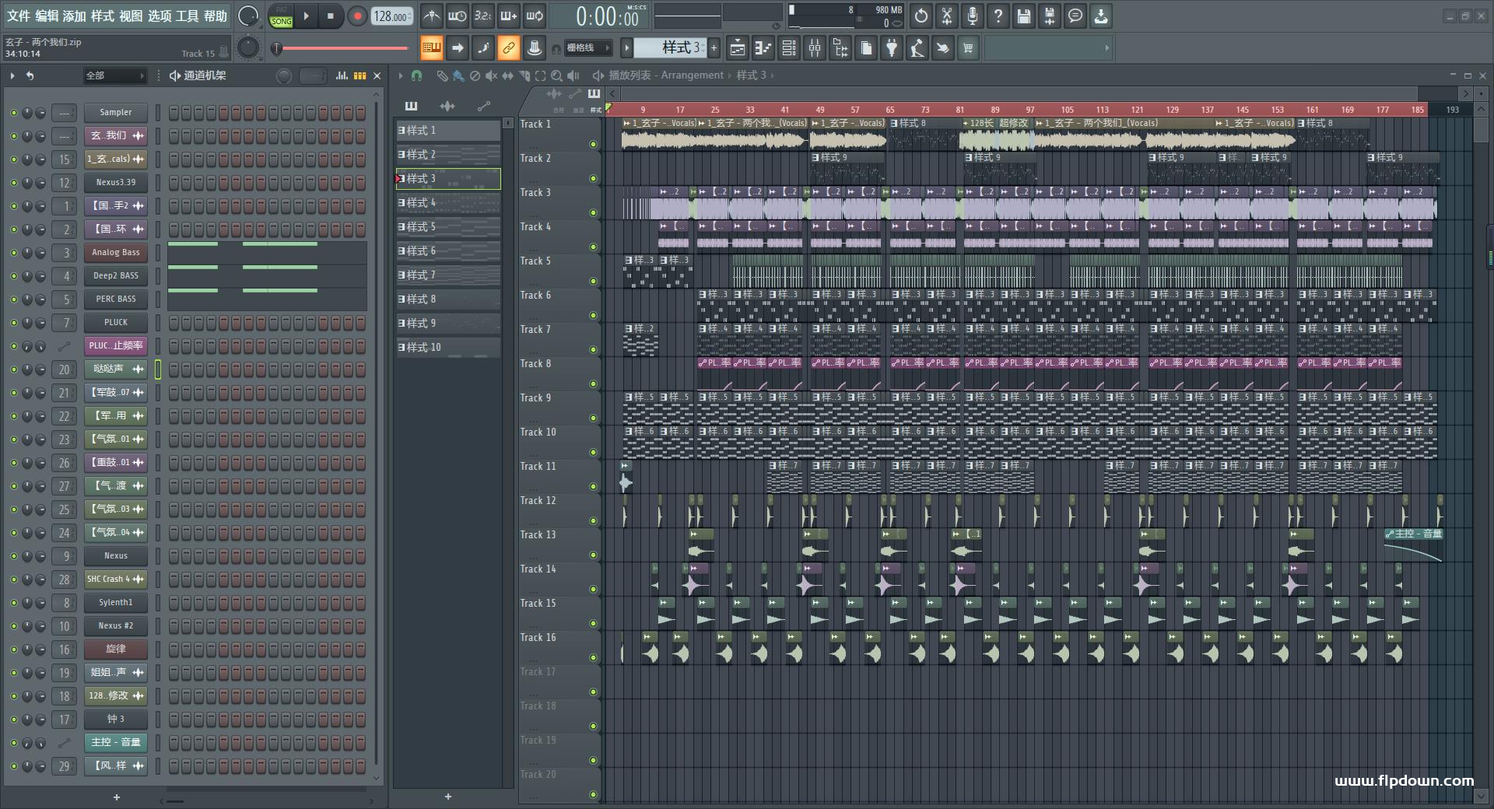Viewport: 1494px width, 809px height.
Task: Click the channel rack swing knob
Action: pyautogui.click(x=284, y=75)
